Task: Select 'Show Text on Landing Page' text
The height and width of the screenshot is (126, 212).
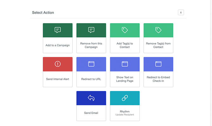Action: [x=125, y=79]
